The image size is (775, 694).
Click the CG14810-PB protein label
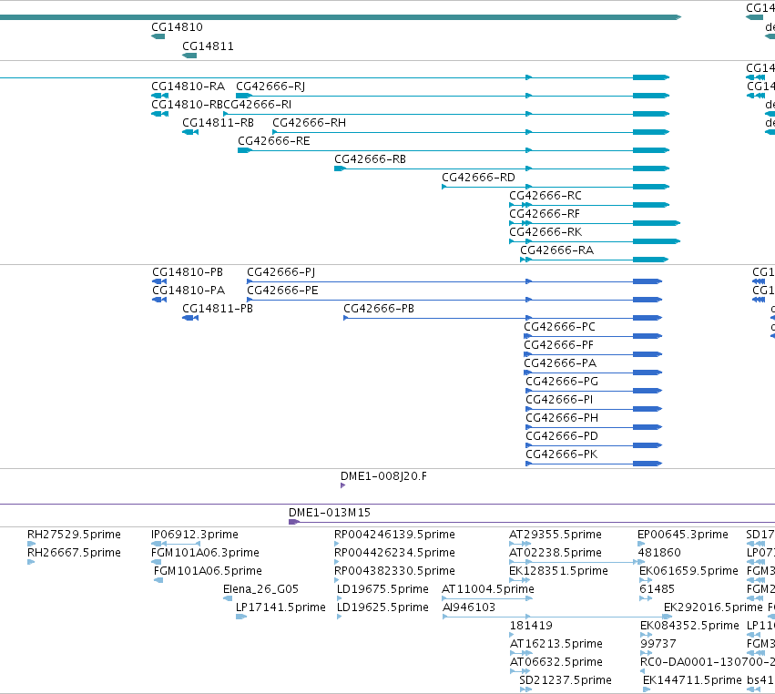[188, 273]
